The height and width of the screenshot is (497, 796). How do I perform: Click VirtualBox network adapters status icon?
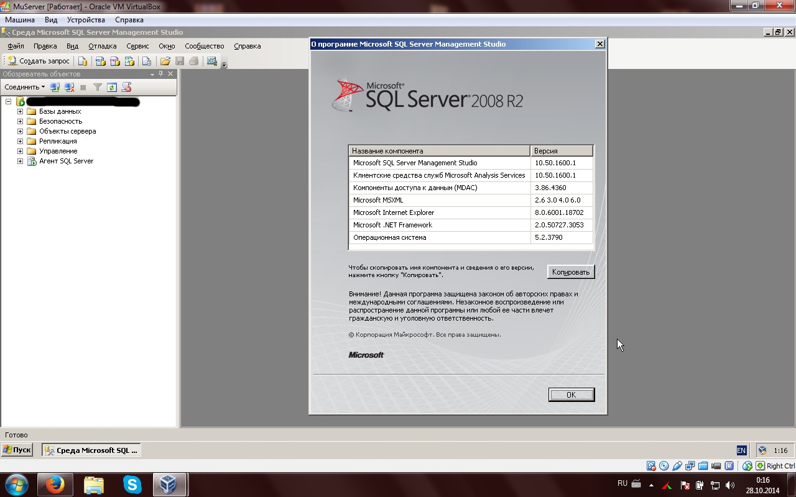click(690, 466)
